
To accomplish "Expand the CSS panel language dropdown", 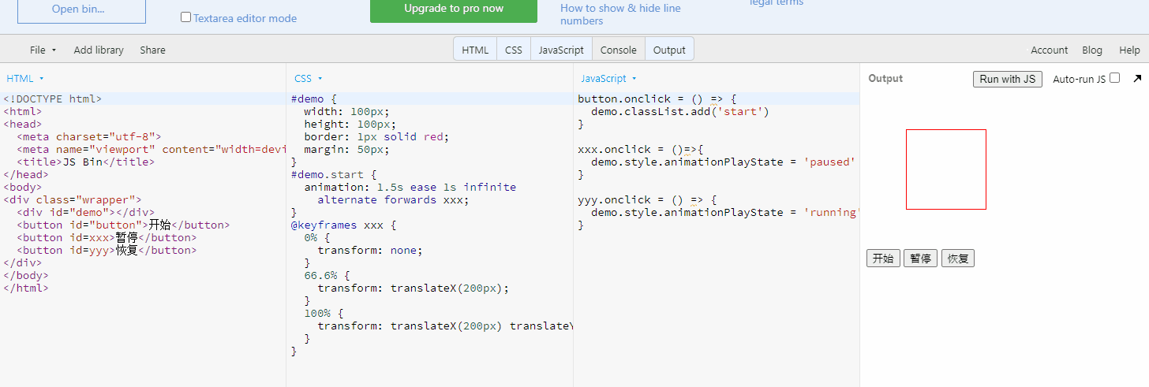I will point(309,79).
